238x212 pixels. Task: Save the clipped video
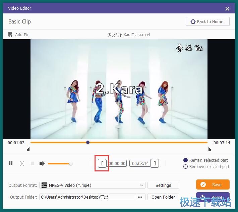213,184
